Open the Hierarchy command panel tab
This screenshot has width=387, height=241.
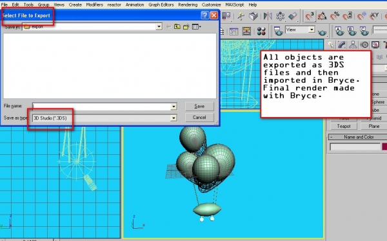(353, 44)
